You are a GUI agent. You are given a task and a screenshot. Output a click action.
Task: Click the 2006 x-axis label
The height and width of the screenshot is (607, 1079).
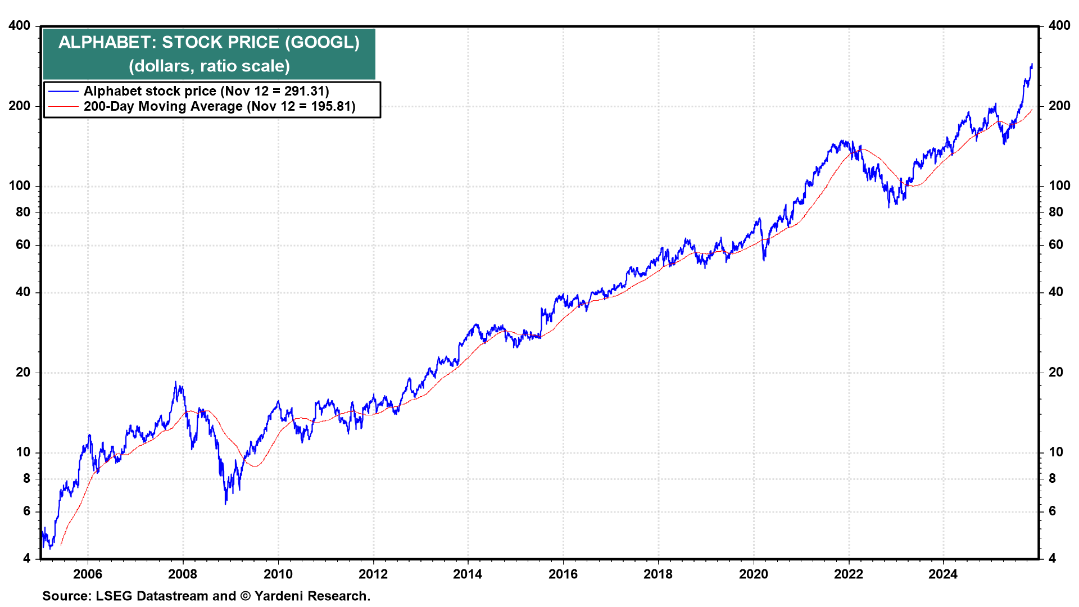point(88,574)
